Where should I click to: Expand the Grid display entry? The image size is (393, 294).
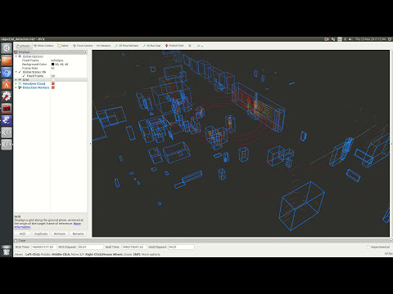16,80
